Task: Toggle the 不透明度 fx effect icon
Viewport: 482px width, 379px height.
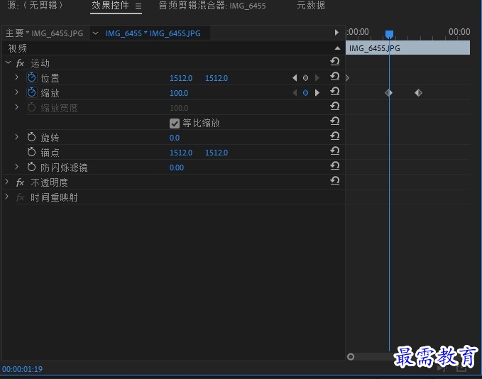Action: 20,182
